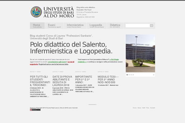Open the Logopedia menu tab
185x123 pixels.
pyautogui.click(x=97, y=26)
